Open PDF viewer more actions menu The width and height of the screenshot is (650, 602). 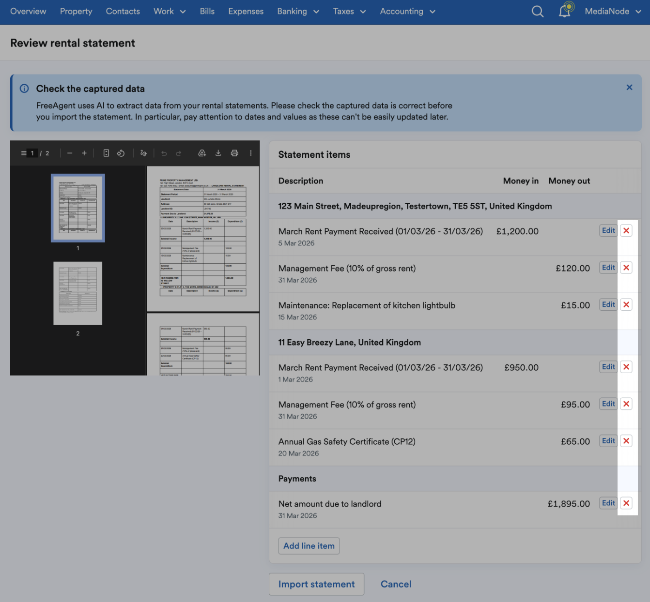(251, 153)
